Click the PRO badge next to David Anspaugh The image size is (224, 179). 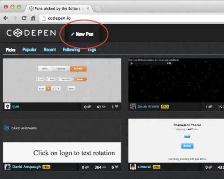click(x=46, y=167)
